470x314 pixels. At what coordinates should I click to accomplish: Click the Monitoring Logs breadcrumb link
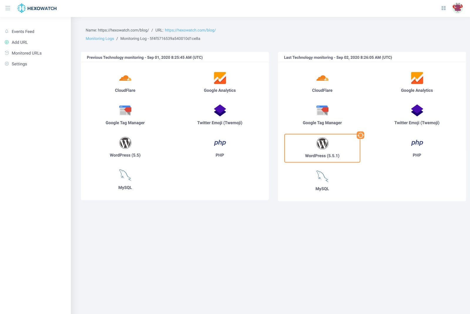tap(100, 39)
